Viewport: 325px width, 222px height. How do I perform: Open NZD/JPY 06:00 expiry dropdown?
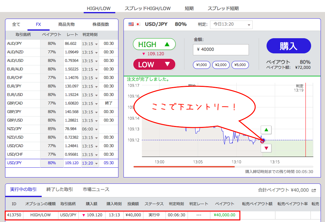(x=90, y=129)
